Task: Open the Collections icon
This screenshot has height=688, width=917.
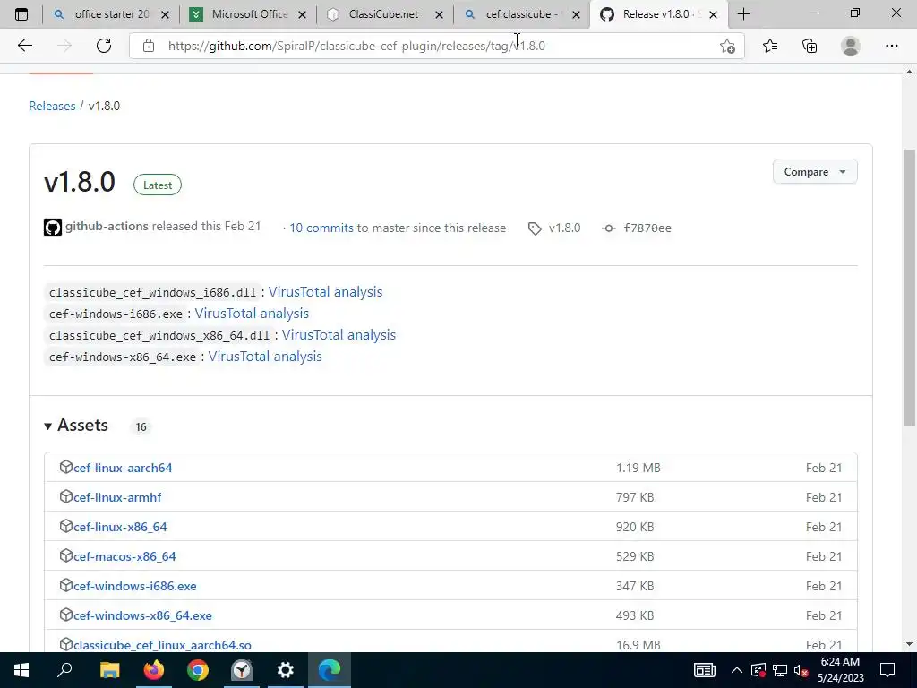Action: (x=810, y=46)
